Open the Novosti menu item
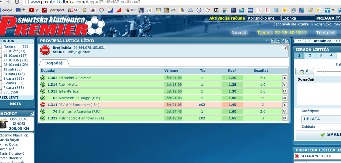Viewport: 341px width, 163px height. [239, 33]
